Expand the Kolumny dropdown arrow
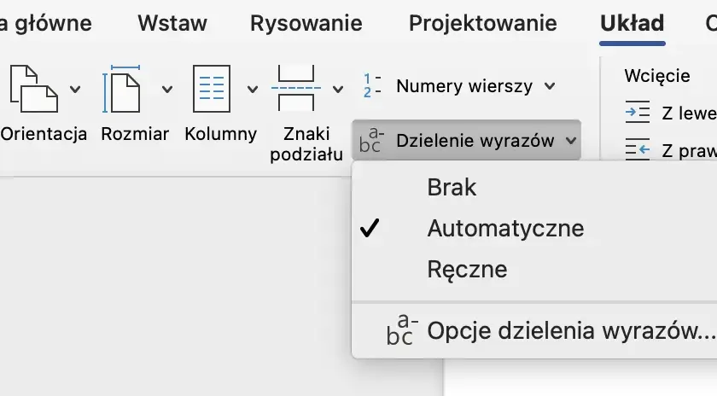Image resolution: width=717 pixels, height=396 pixels. click(253, 89)
